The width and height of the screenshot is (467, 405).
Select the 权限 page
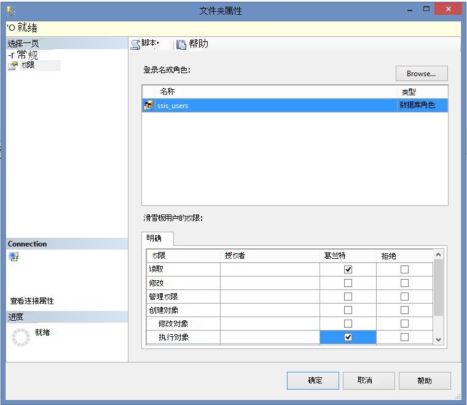click(x=28, y=65)
